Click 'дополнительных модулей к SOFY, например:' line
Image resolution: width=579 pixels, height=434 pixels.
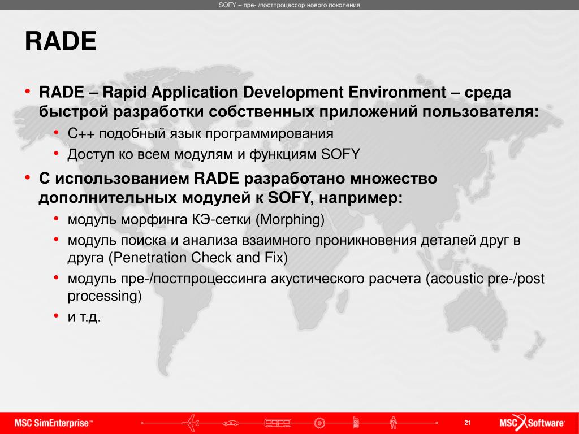click(x=221, y=198)
